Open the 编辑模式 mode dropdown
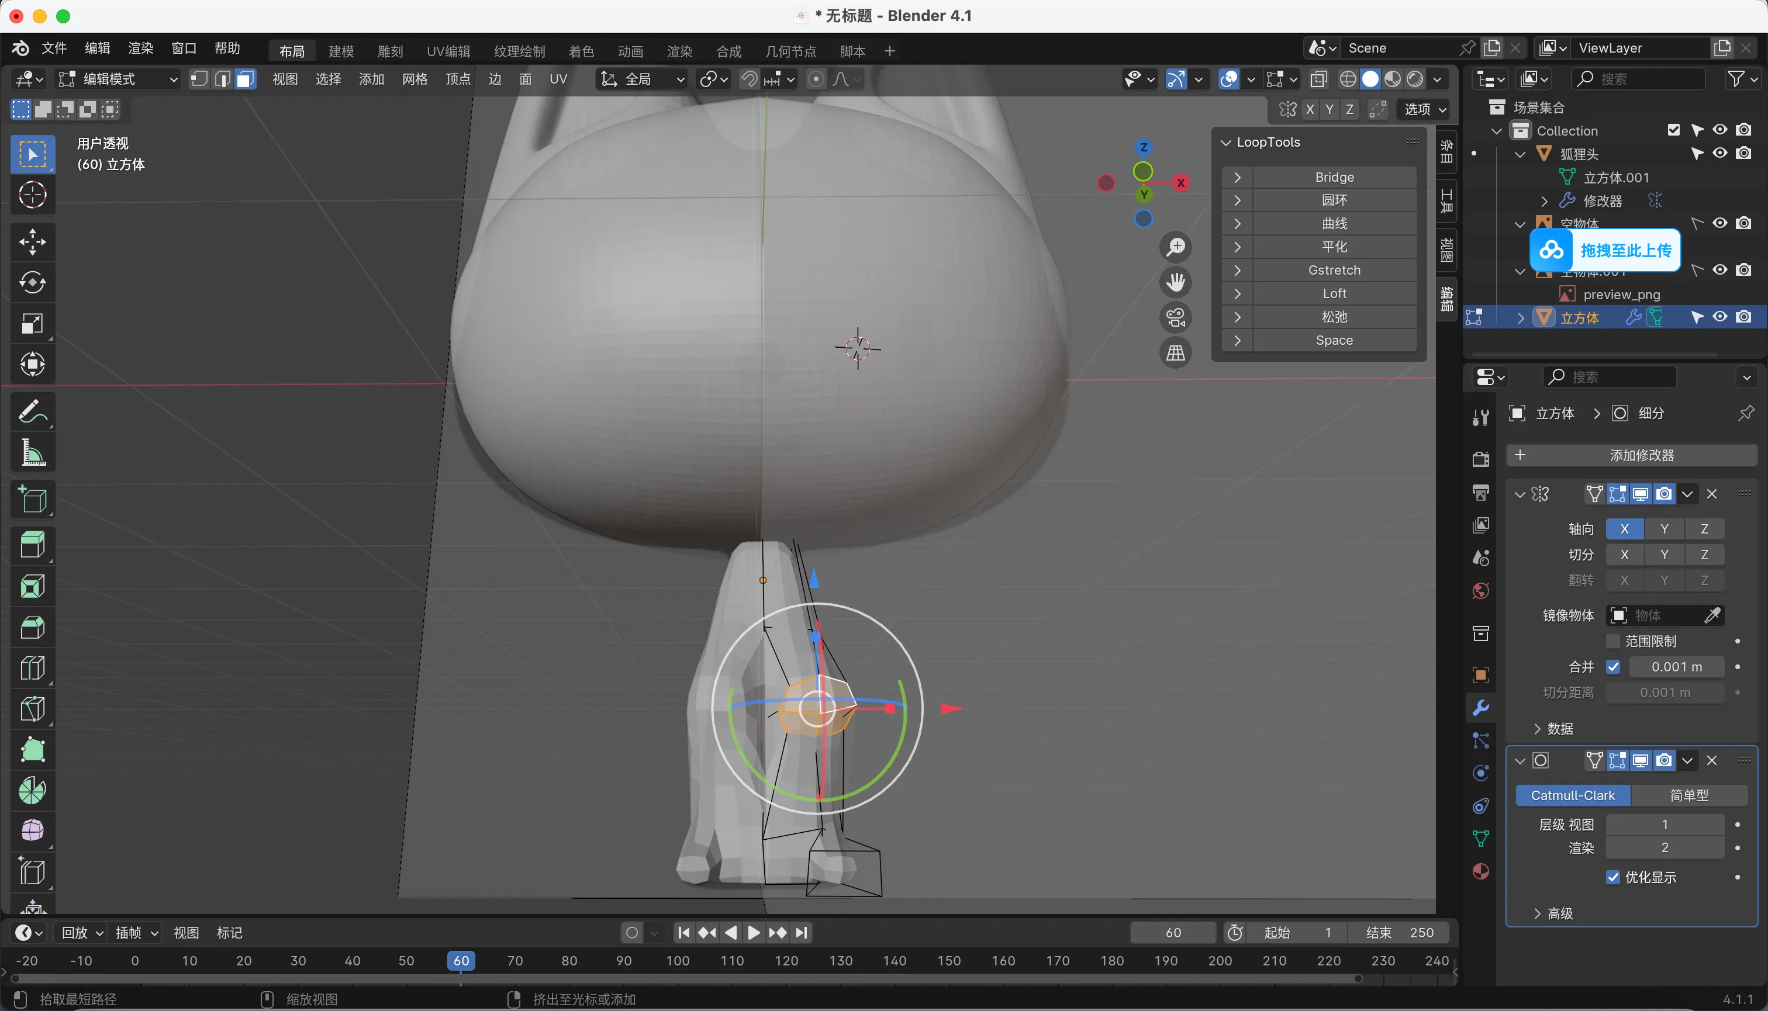 (x=118, y=79)
